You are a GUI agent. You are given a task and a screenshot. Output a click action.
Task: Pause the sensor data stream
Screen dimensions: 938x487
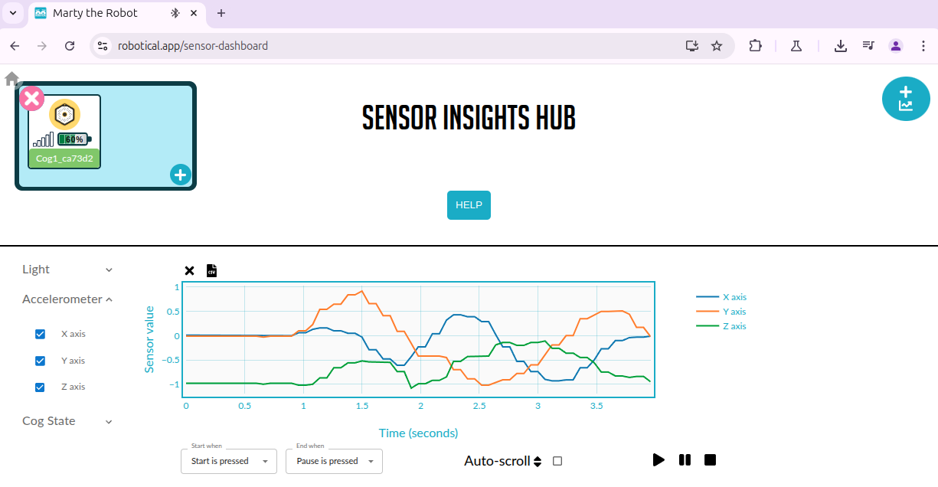684,459
